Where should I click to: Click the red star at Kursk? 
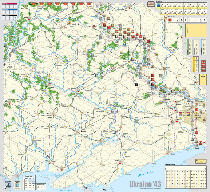(x=129, y=8)
